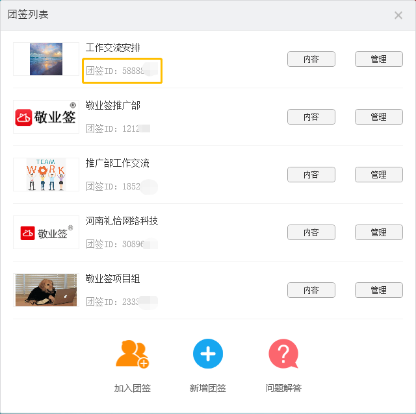Click the orange 加入团签 people icon
The image size is (416, 414).
click(133, 354)
